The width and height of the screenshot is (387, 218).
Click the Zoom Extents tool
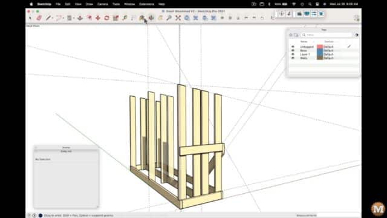(x=178, y=18)
